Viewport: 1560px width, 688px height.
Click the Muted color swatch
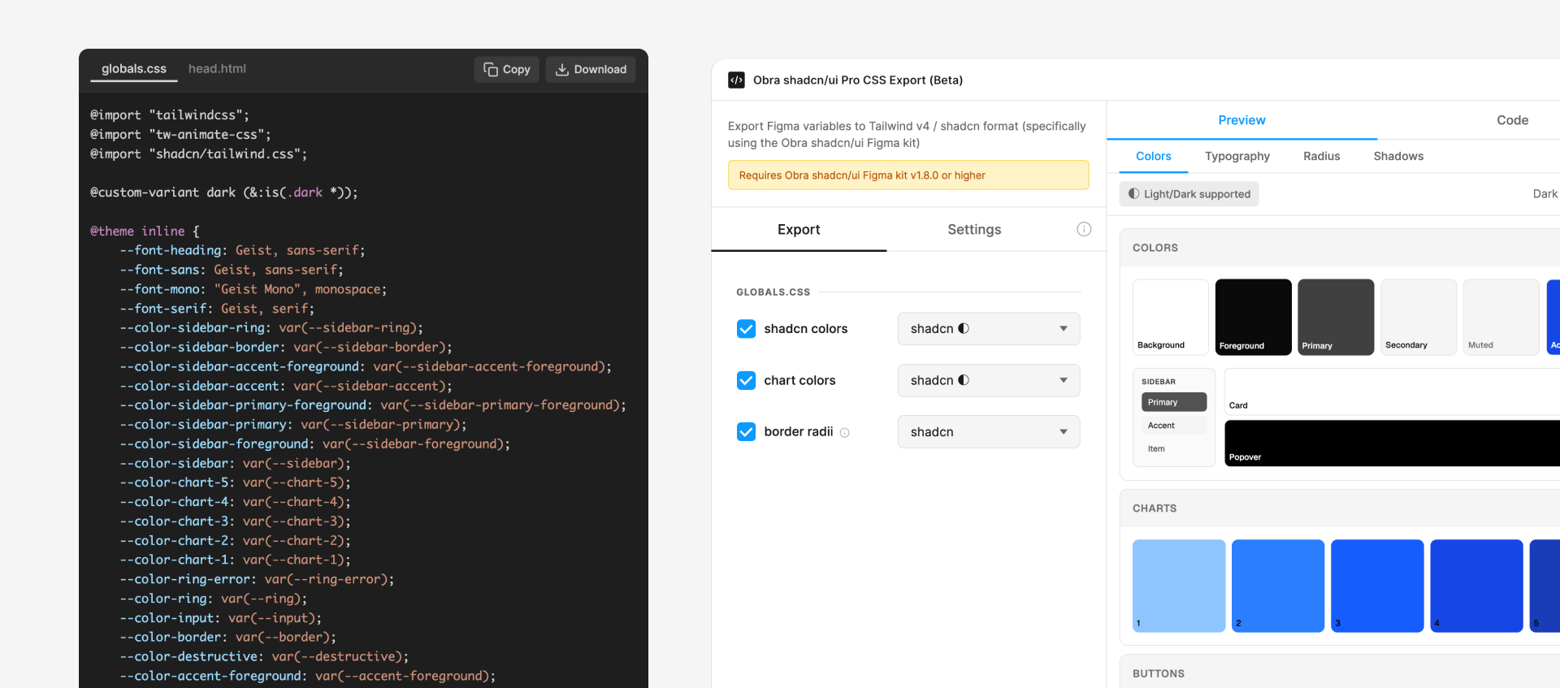[1501, 317]
